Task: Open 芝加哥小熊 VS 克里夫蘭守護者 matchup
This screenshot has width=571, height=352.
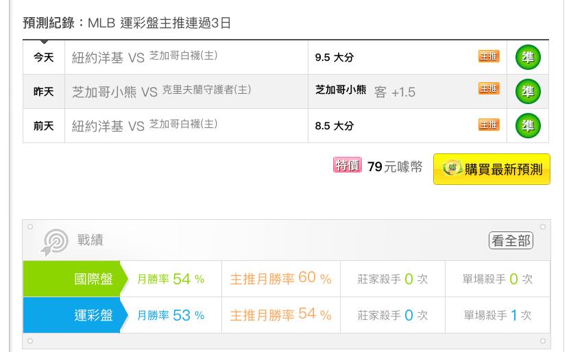Action: 161,91
